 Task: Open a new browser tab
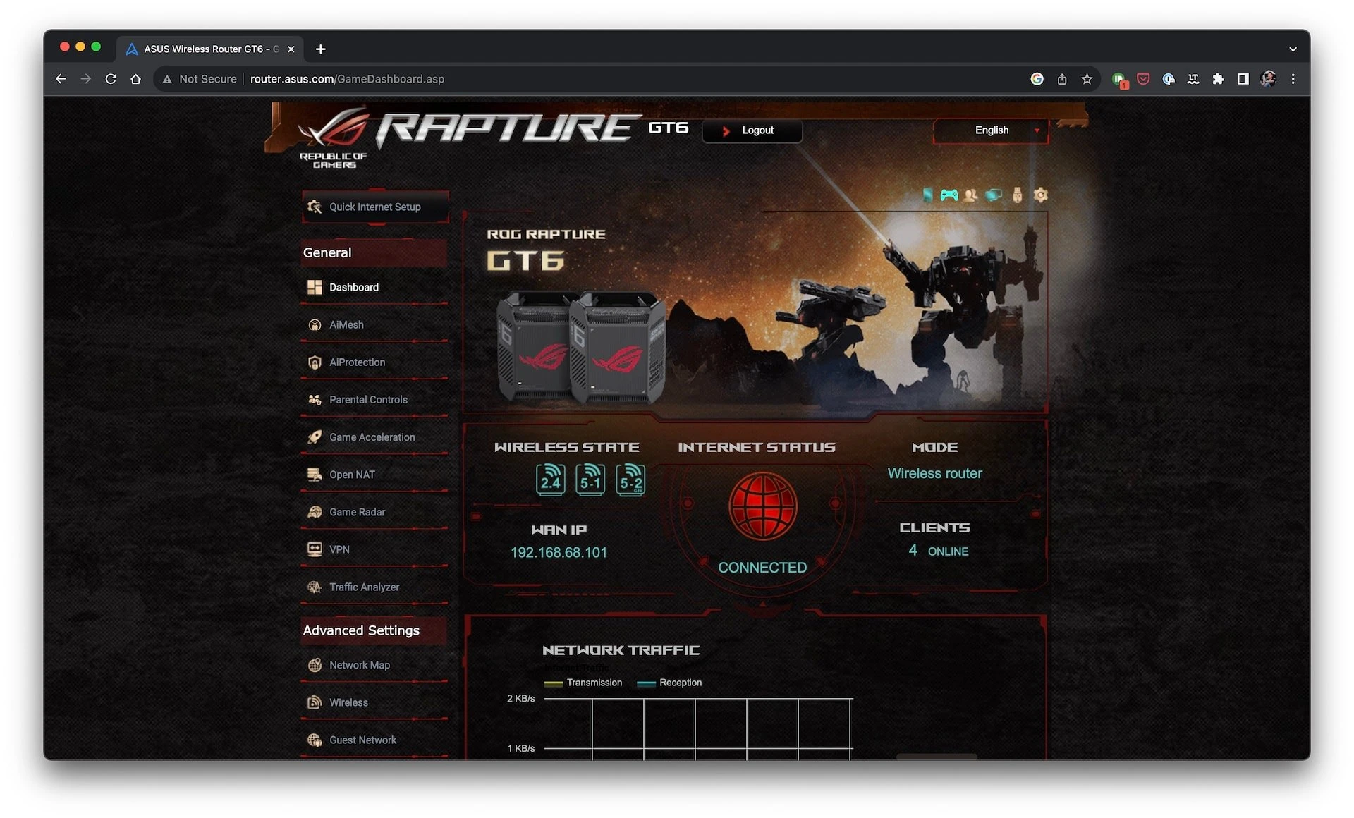click(321, 49)
